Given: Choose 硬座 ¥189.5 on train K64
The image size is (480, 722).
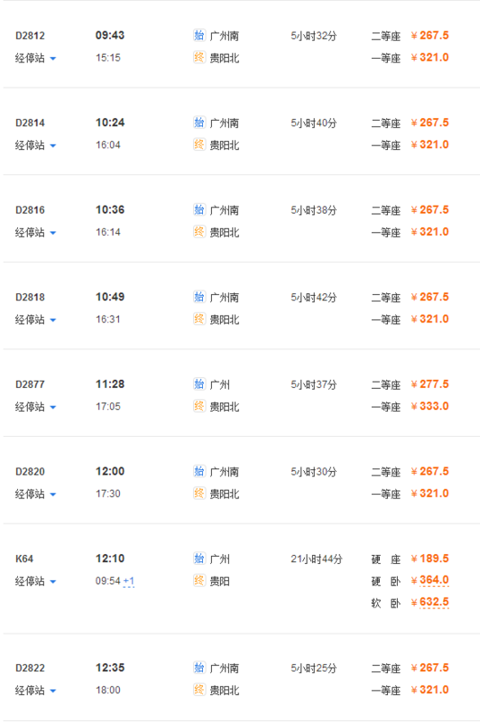Looking at the screenshot, I should (429, 559).
